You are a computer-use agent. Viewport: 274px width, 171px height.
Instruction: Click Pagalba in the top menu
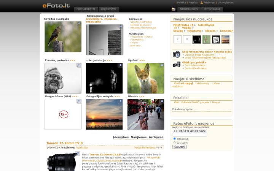[193, 3]
